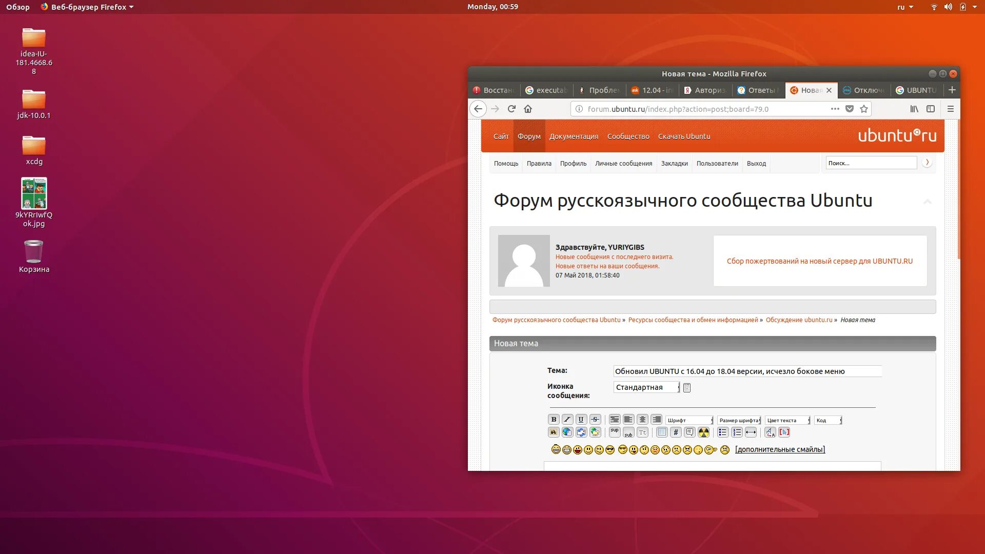985x554 pixels.
Task: Insert bulleted list icon
Action: (x=723, y=432)
